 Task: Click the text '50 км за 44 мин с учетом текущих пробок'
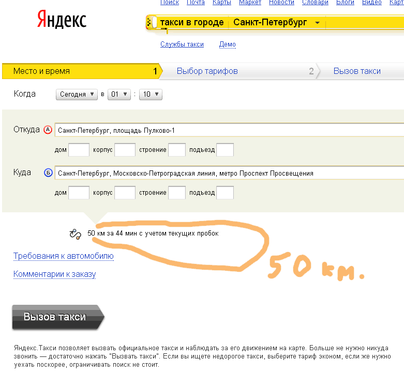coord(153,233)
